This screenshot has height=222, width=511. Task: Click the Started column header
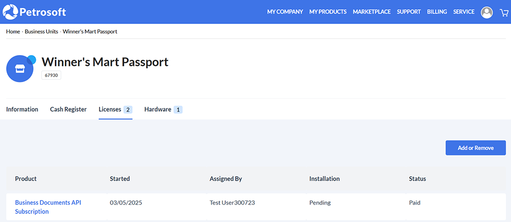(x=120, y=179)
